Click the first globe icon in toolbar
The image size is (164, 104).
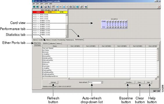34,7
